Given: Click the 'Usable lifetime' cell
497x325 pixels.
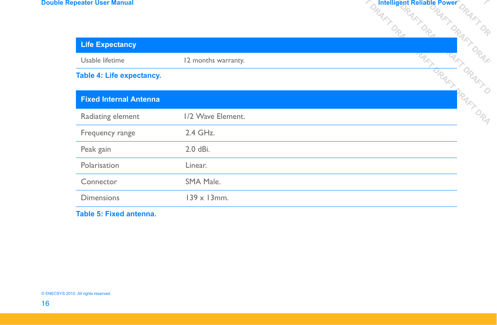Looking at the screenshot, I should click(103, 61).
